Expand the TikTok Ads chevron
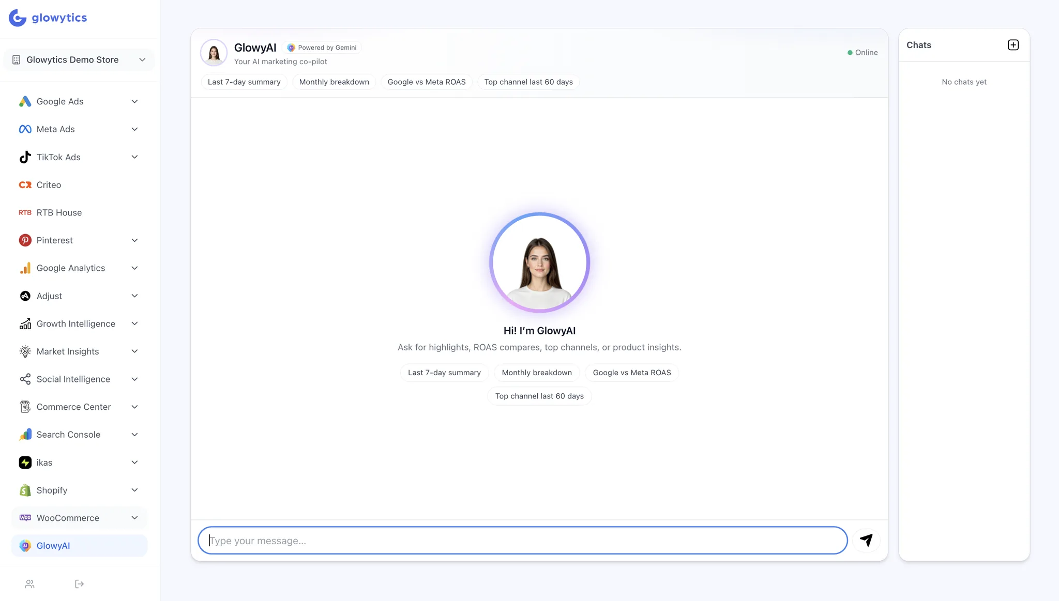1059x601 pixels. 134,157
